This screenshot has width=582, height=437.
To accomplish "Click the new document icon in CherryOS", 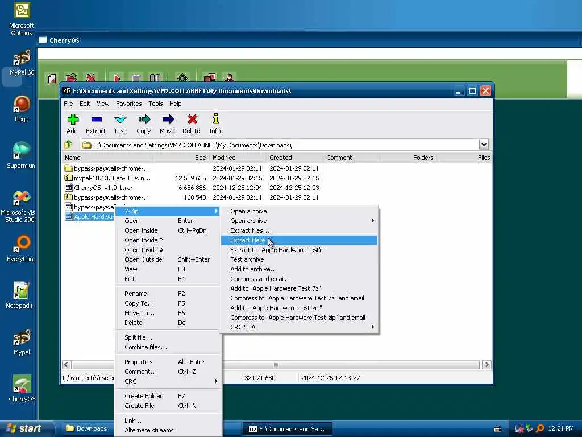I will [x=52, y=79].
